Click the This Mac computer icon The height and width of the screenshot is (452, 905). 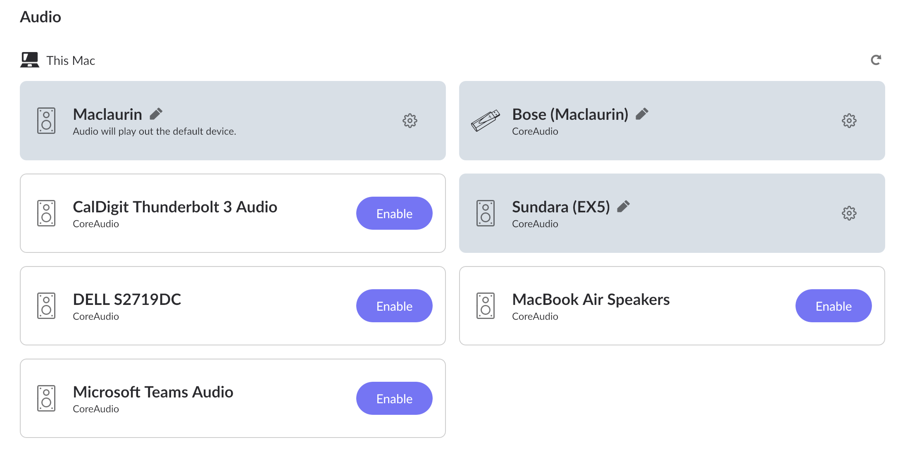pos(30,60)
